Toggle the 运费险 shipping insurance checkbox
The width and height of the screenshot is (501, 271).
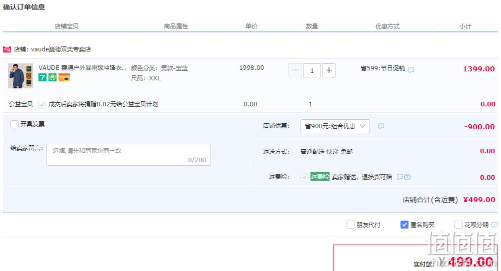tap(304, 177)
